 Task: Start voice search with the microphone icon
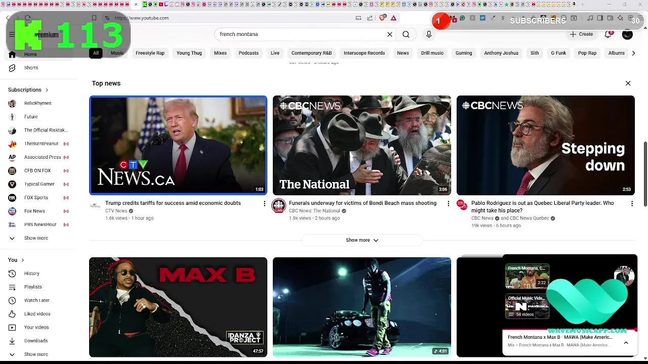(x=429, y=34)
